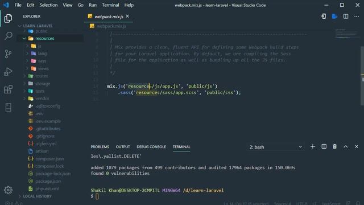Open the .env.example file
This screenshot has width=364, height=205.
pyautogui.click(x=48, y=121)
